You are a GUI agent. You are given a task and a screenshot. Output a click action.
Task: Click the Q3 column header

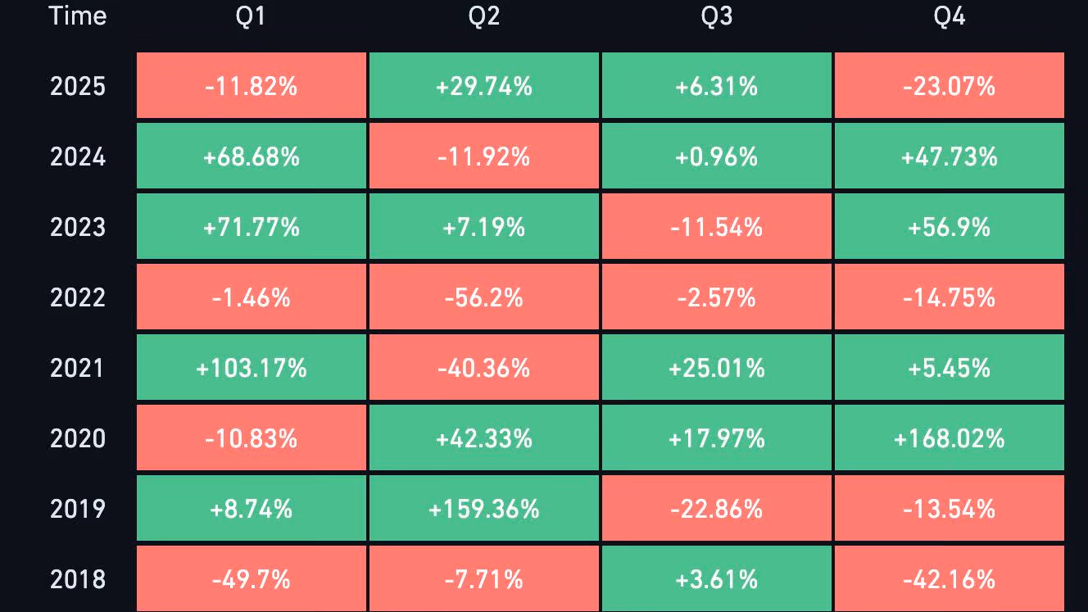tap(716, 16)
